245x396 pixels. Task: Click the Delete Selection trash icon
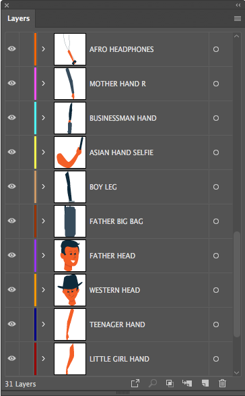click(x=222, y=383)
